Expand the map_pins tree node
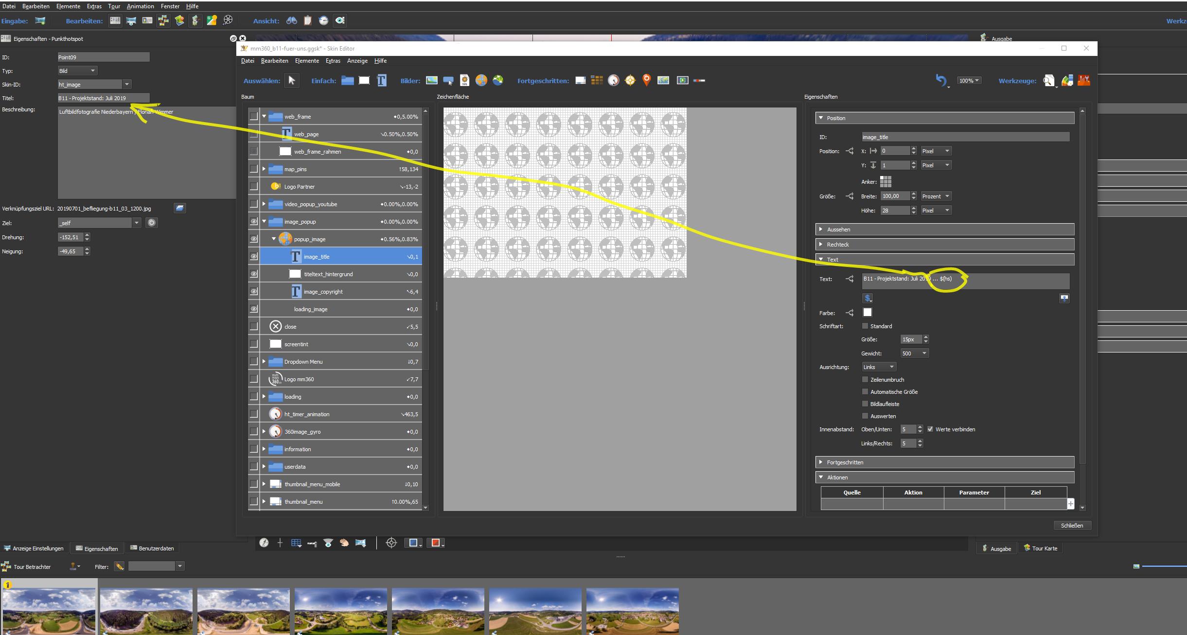The height and width of the screenshot is (635, 1187). click(264, 169)
